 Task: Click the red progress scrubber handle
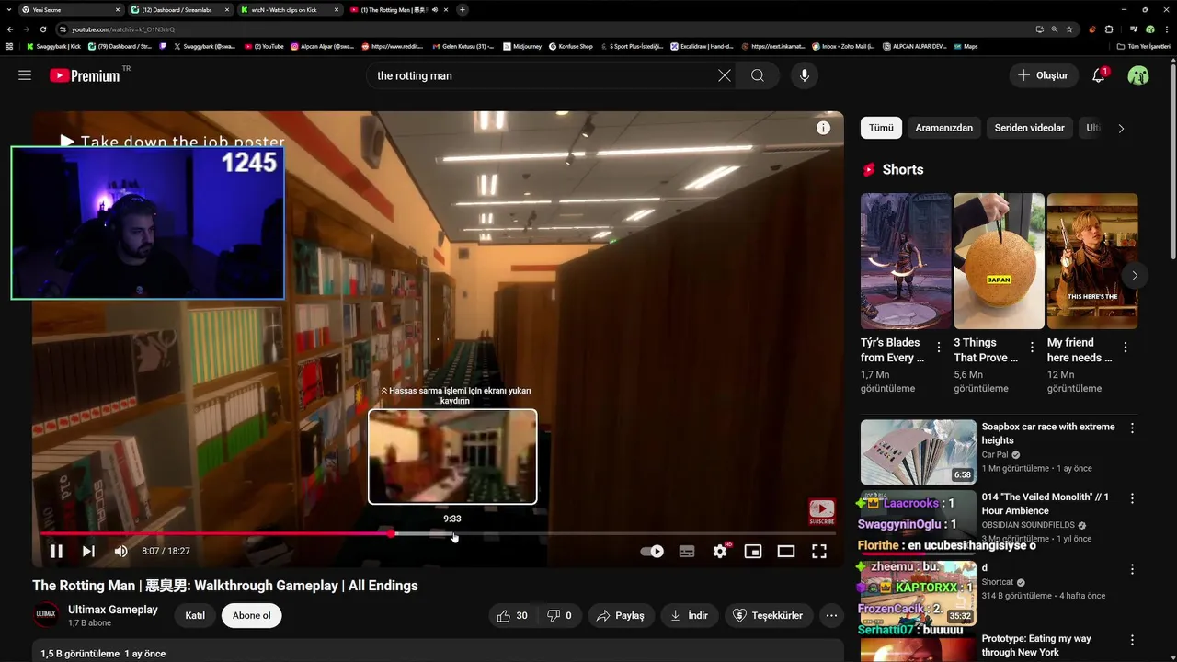391,533
